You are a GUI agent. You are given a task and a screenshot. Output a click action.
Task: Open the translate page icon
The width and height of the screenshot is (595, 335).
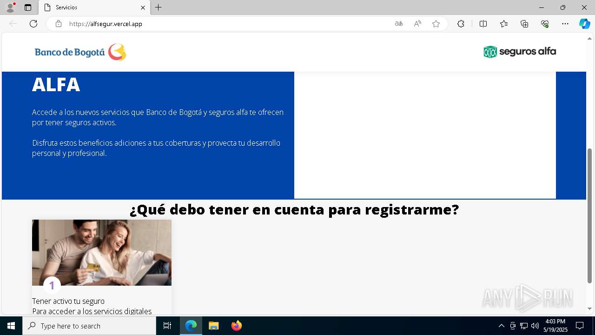point(399,24)
